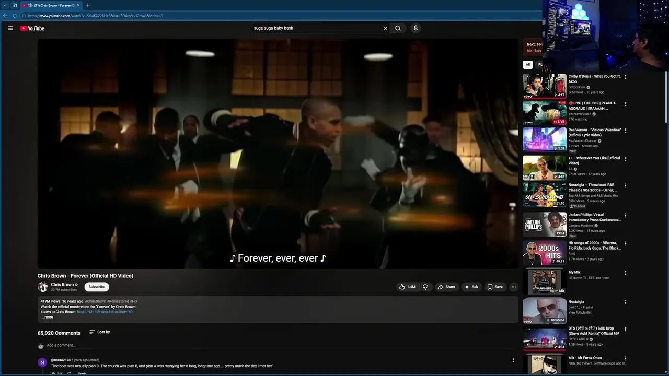Click the Next mix queue panel header
This screenshot has height=376, width=669.
tap(533, 47)
